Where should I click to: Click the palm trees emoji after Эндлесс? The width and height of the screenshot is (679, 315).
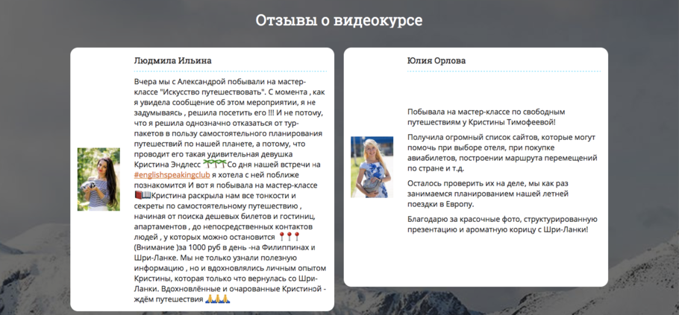point(215,165)
